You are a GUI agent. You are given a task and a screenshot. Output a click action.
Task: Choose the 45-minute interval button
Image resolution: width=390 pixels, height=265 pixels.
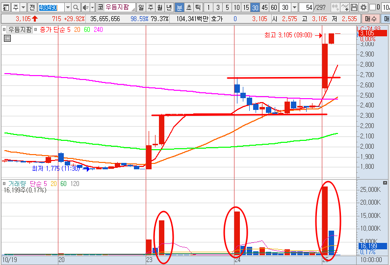[x=264, y=7]
